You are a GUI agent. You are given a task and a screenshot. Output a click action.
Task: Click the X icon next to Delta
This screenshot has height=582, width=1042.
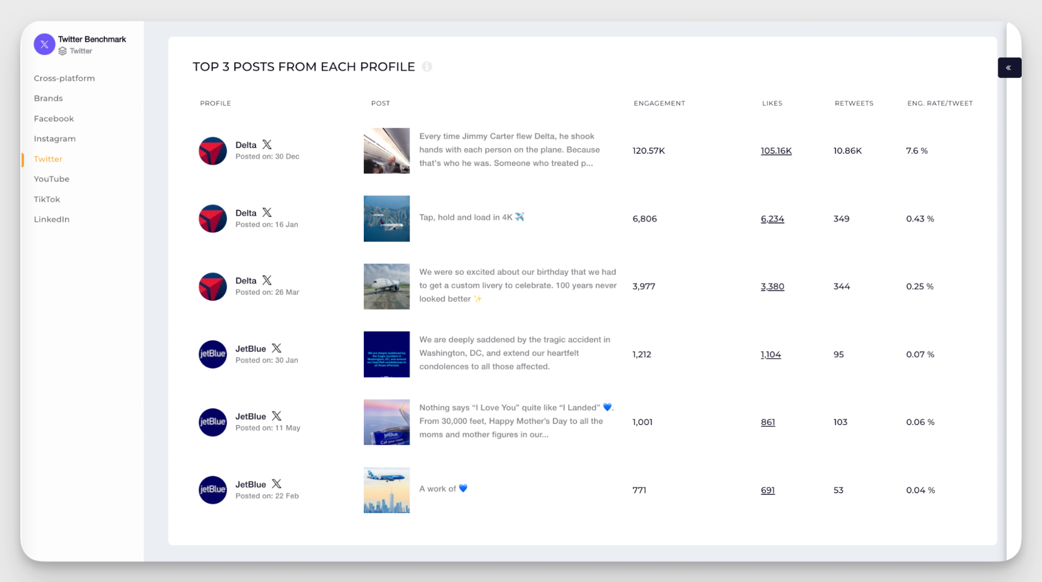coord(266,144)
